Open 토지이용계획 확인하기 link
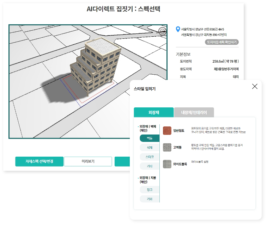 pos(222,42)
